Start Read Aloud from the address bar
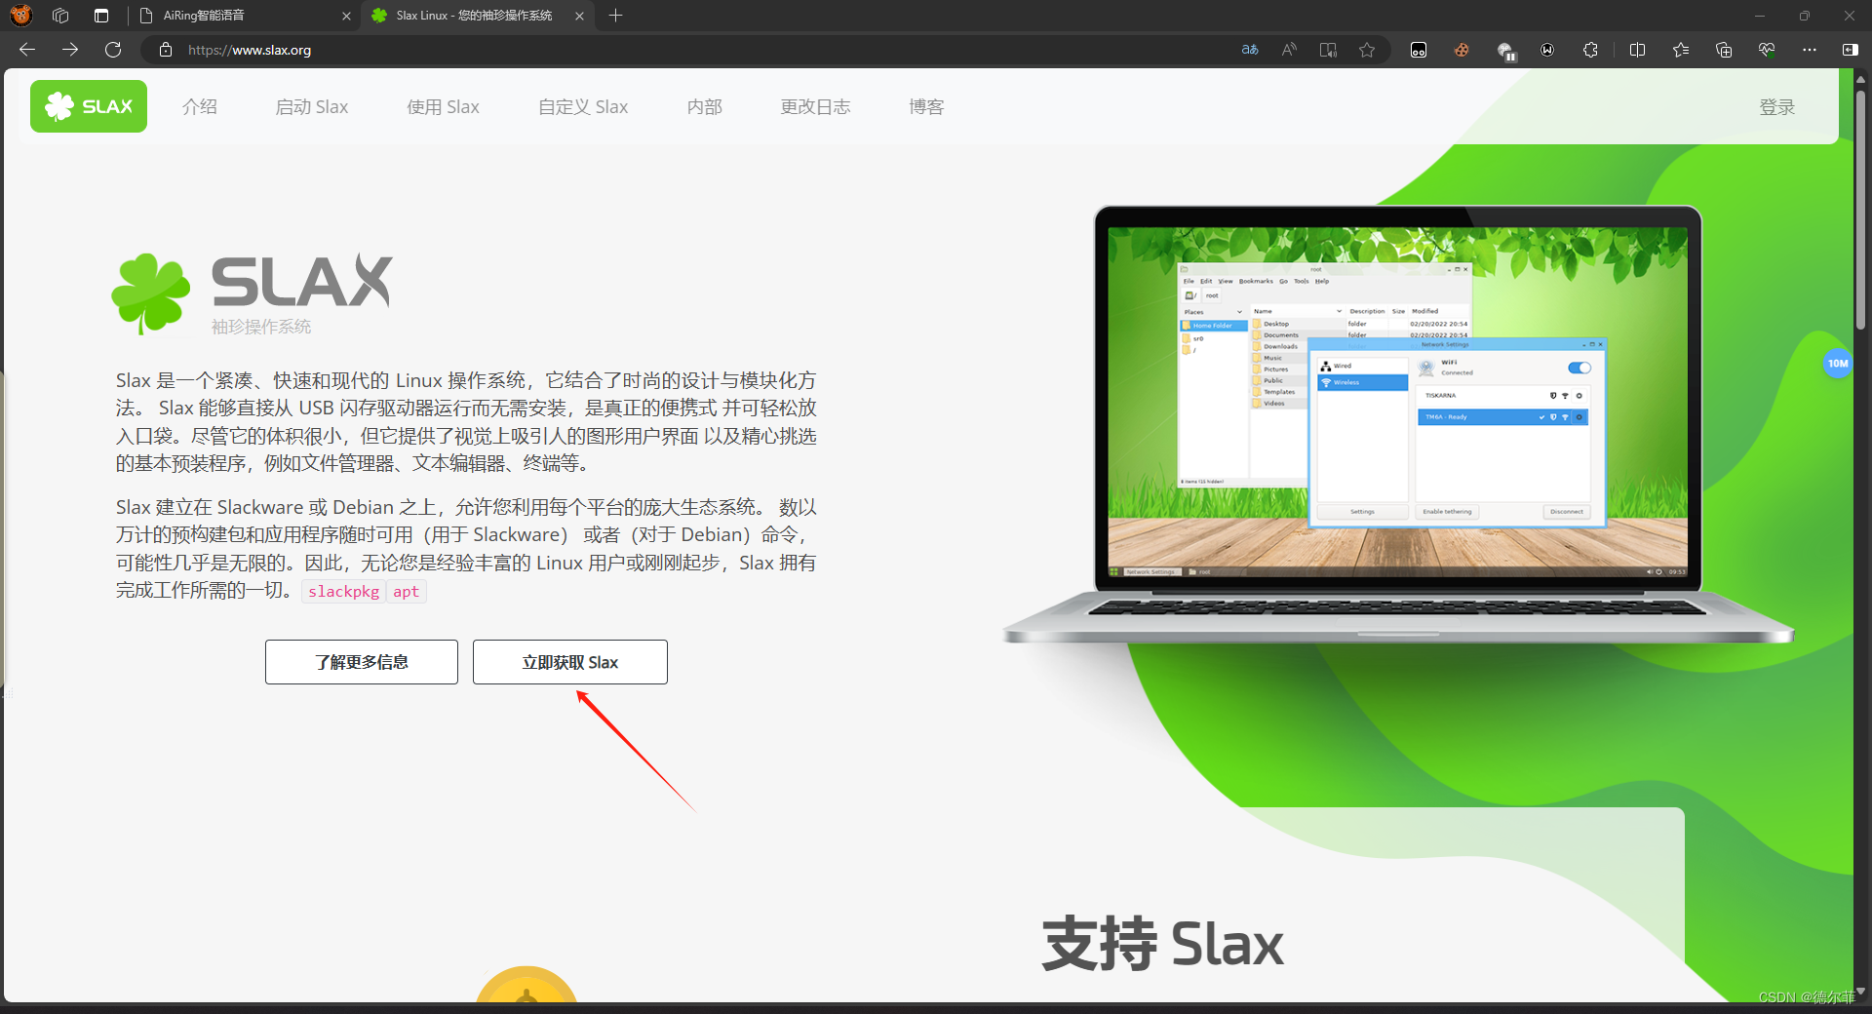The height and width of the screenshot is (1014, 1872). 1289,50
